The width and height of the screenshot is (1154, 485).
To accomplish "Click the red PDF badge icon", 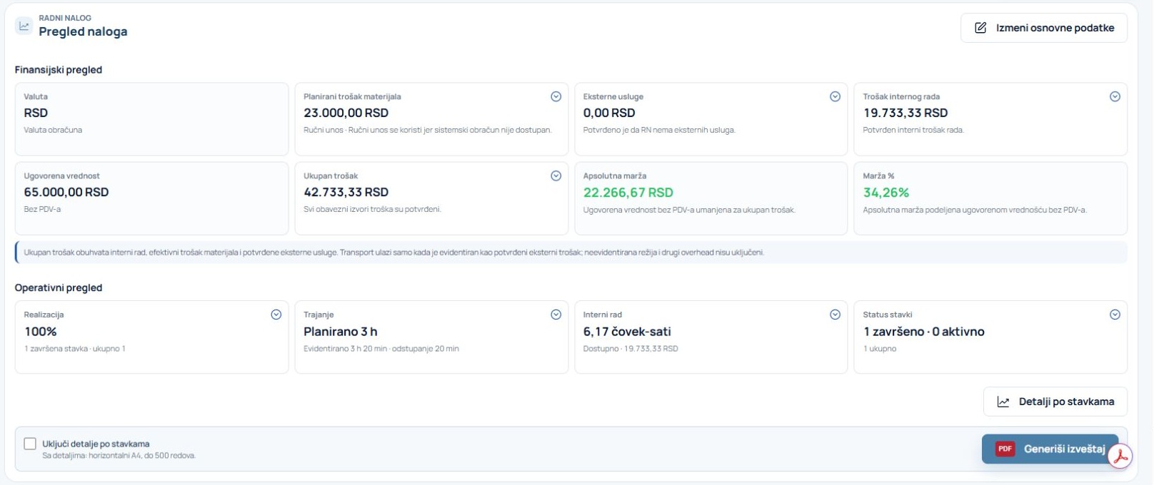I will pyautogui.click(x=1005, y=449).
